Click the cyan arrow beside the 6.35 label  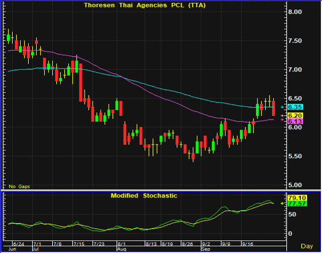(x=282, y=107)
